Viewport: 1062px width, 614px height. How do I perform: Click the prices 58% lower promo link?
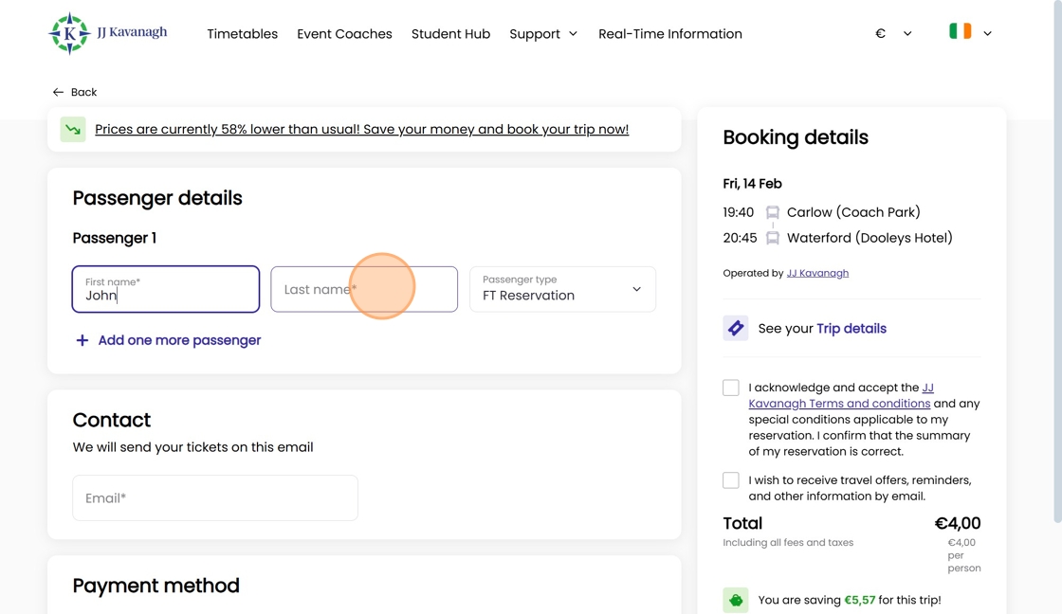361,130
